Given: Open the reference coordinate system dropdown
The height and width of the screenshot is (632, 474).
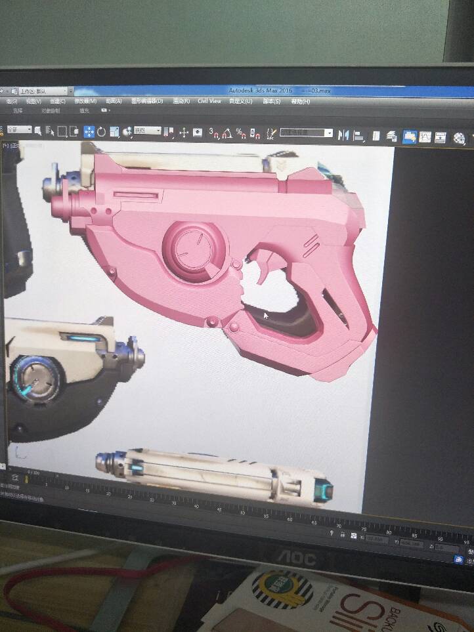Looking at the screenshot, I should pos(148,131).
